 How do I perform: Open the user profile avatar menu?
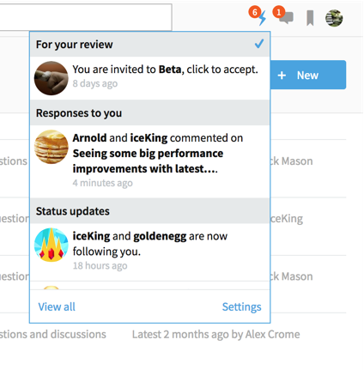pos(334,18)
